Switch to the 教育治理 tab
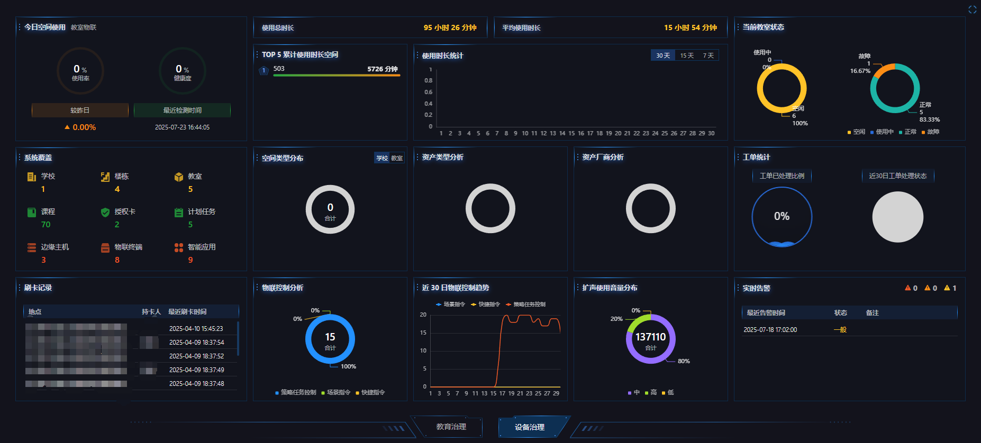 [451, 427]
